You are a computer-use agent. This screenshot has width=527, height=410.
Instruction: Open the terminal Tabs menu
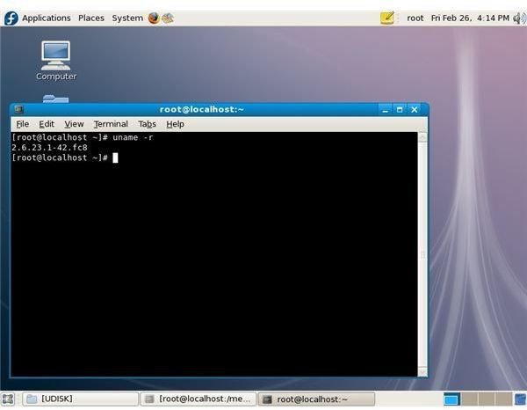coord(148,124)
